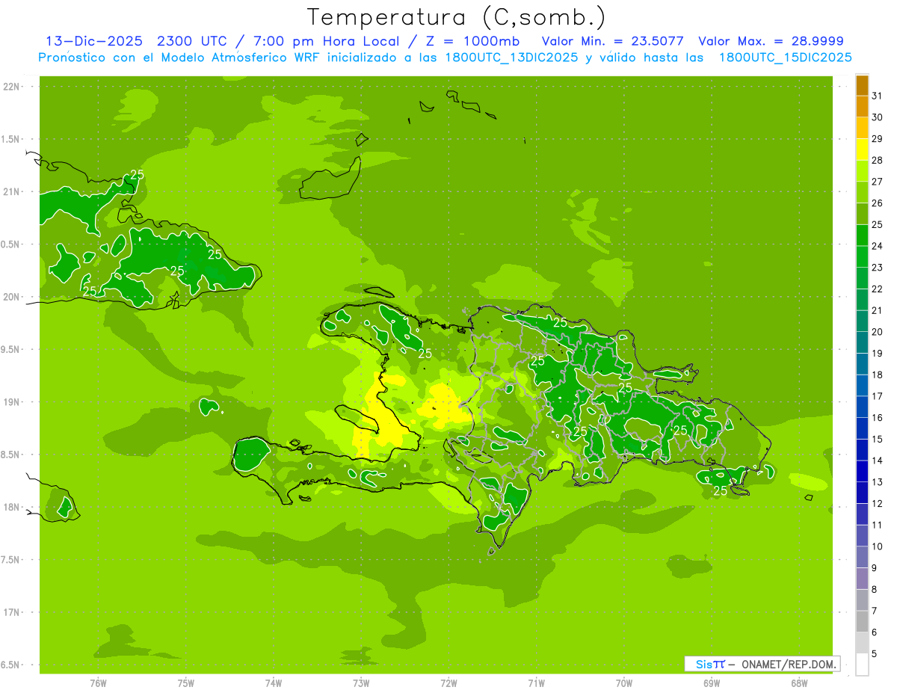Pick the green legend swatch between 24 and 25
This screenshot has width=897, height=693.
862,235
